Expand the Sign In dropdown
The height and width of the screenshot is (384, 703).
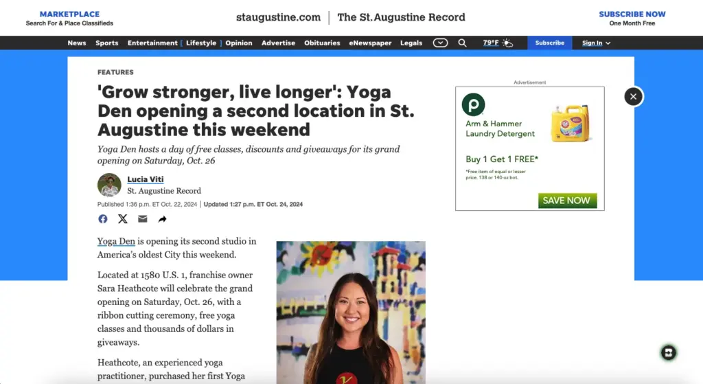[596, 43]
